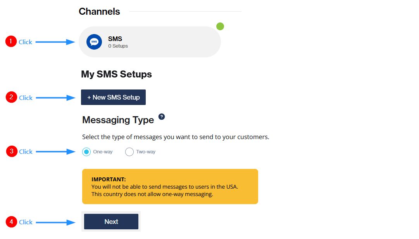Click the red step 4 circle
Screen dimensions: 419x239
[x=12, y=222]
